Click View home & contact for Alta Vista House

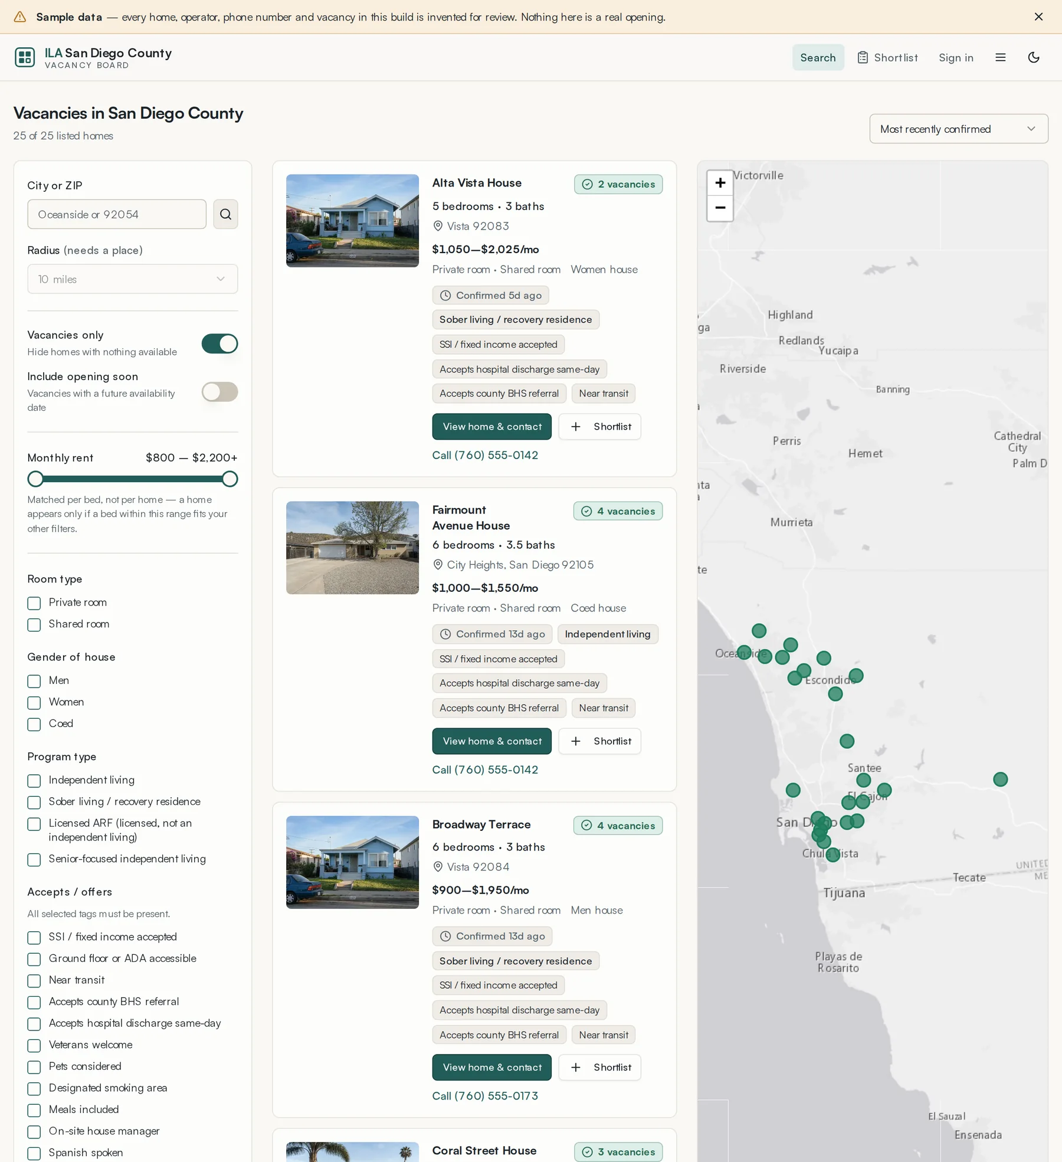click(x=491, y=427)
